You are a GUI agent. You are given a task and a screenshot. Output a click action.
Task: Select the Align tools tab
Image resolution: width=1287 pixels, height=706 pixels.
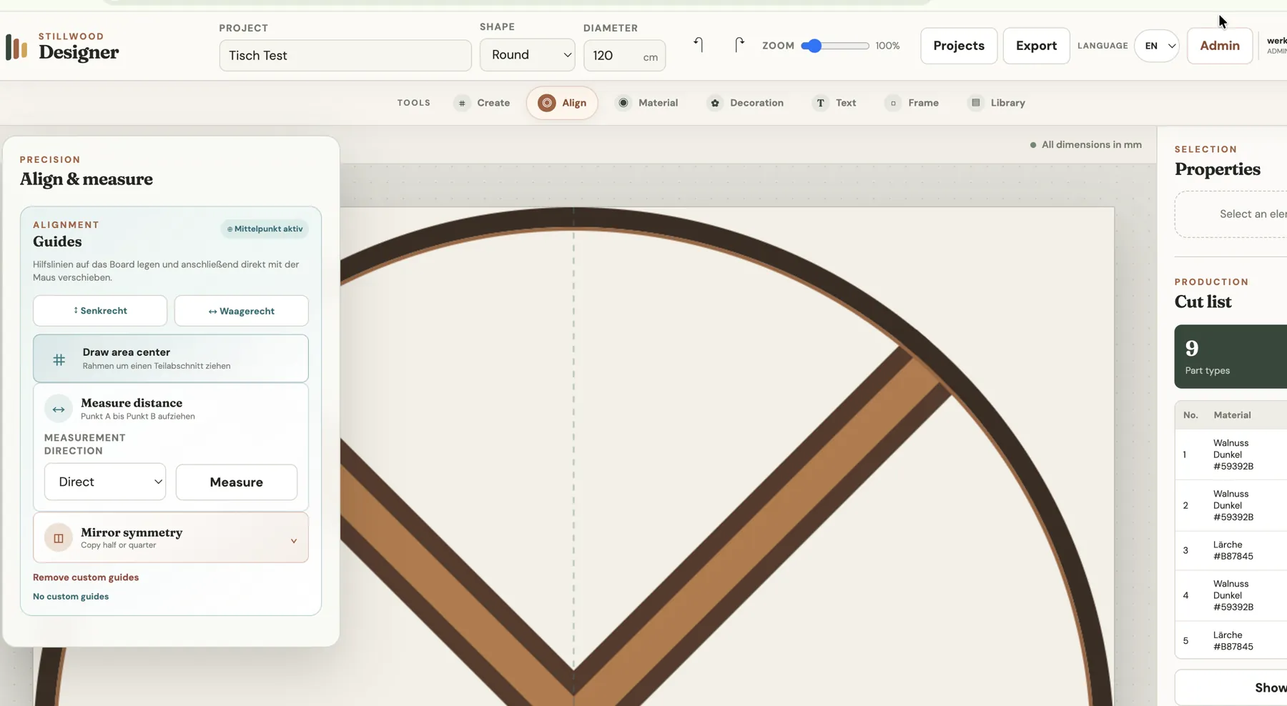click(562, 103)
